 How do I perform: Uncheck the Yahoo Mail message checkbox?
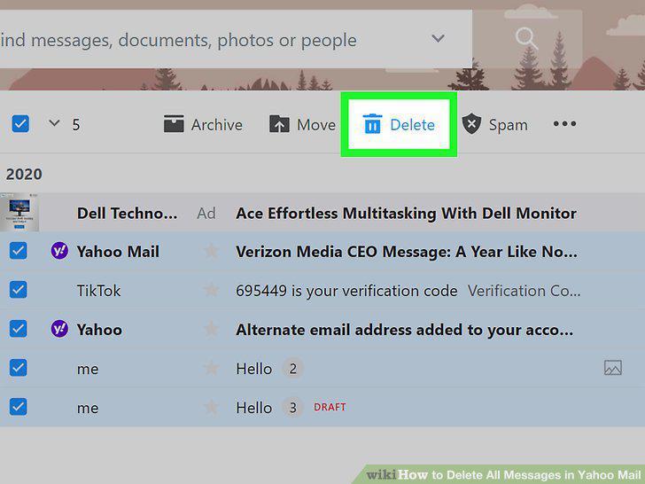click(19, 251)
